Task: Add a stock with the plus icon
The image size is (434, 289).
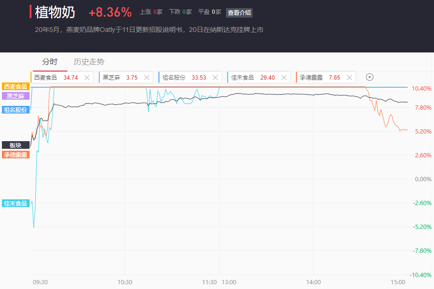Action: (369, 77)
